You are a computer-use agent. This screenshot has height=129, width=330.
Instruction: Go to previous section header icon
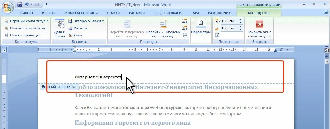point(185,21)
